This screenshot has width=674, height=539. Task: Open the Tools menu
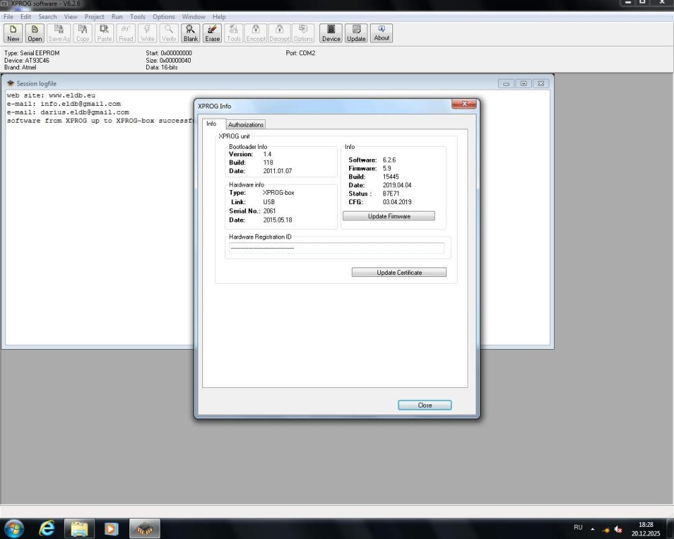point(137,17)
